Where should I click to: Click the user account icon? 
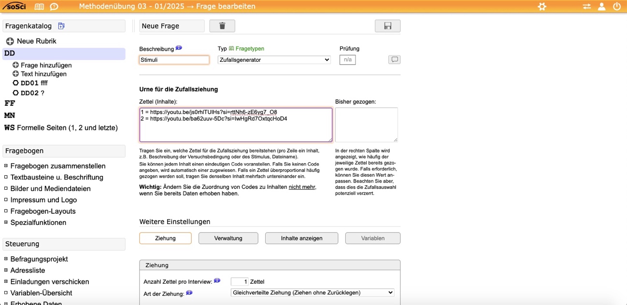click(602, 7)
